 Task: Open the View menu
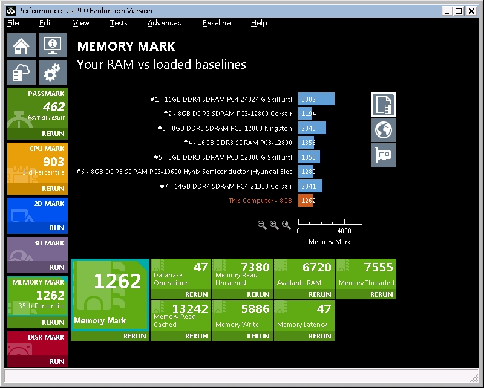pyautogui.click(x=81, y=23)
